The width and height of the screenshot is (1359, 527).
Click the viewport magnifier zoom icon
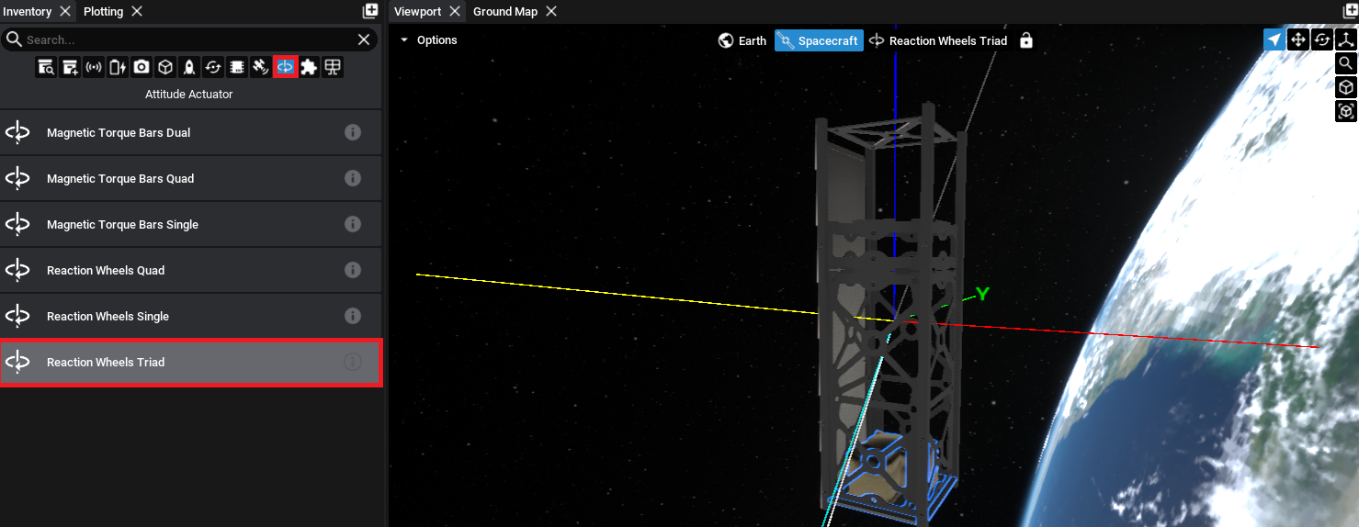tap(1345, 63)
